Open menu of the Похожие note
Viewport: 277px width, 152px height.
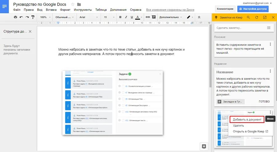click(x=270, y=44)
